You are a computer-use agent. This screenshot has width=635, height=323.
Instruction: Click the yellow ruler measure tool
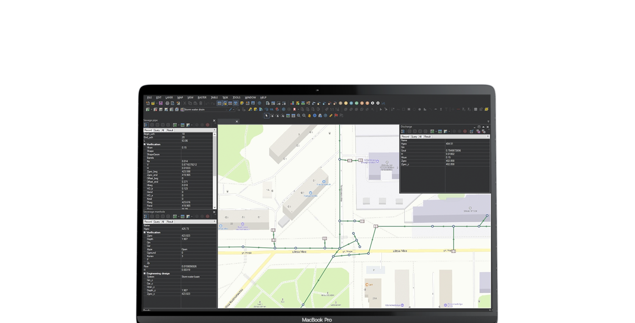(331, 115)
